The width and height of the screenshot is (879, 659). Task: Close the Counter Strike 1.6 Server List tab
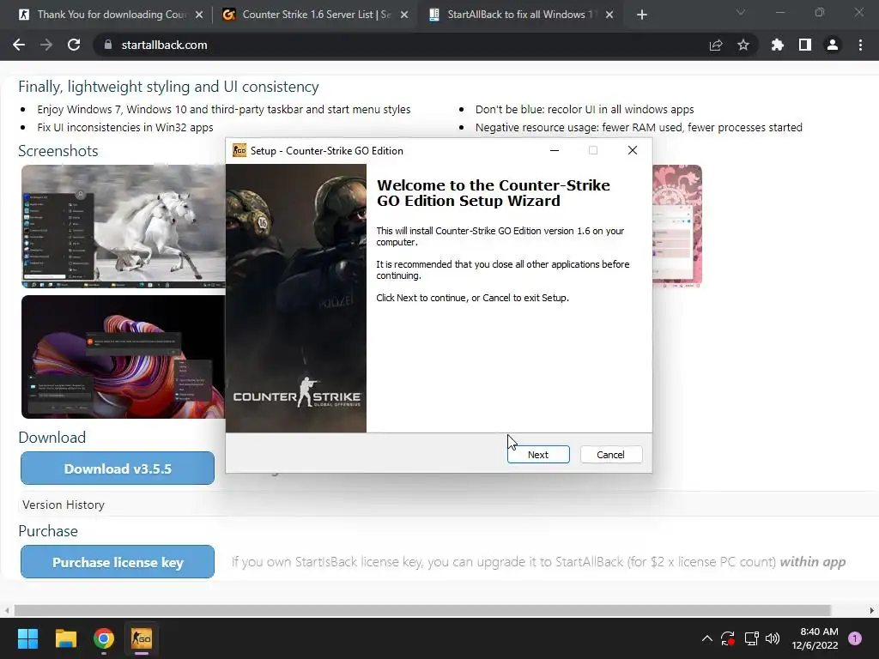[404, 15]
